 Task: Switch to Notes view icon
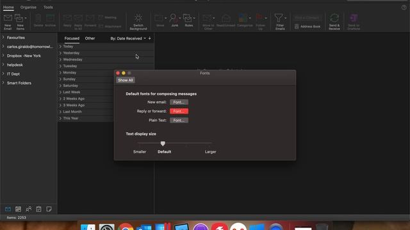[x=49, y=209]
